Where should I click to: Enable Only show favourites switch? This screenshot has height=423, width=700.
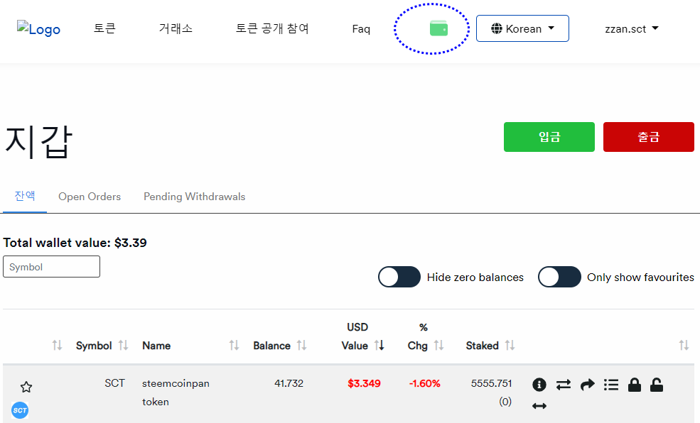(559, 278)
